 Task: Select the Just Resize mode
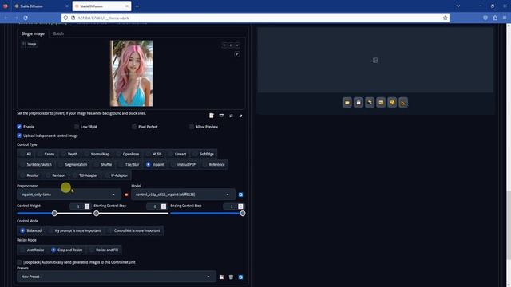pos(32,250)
